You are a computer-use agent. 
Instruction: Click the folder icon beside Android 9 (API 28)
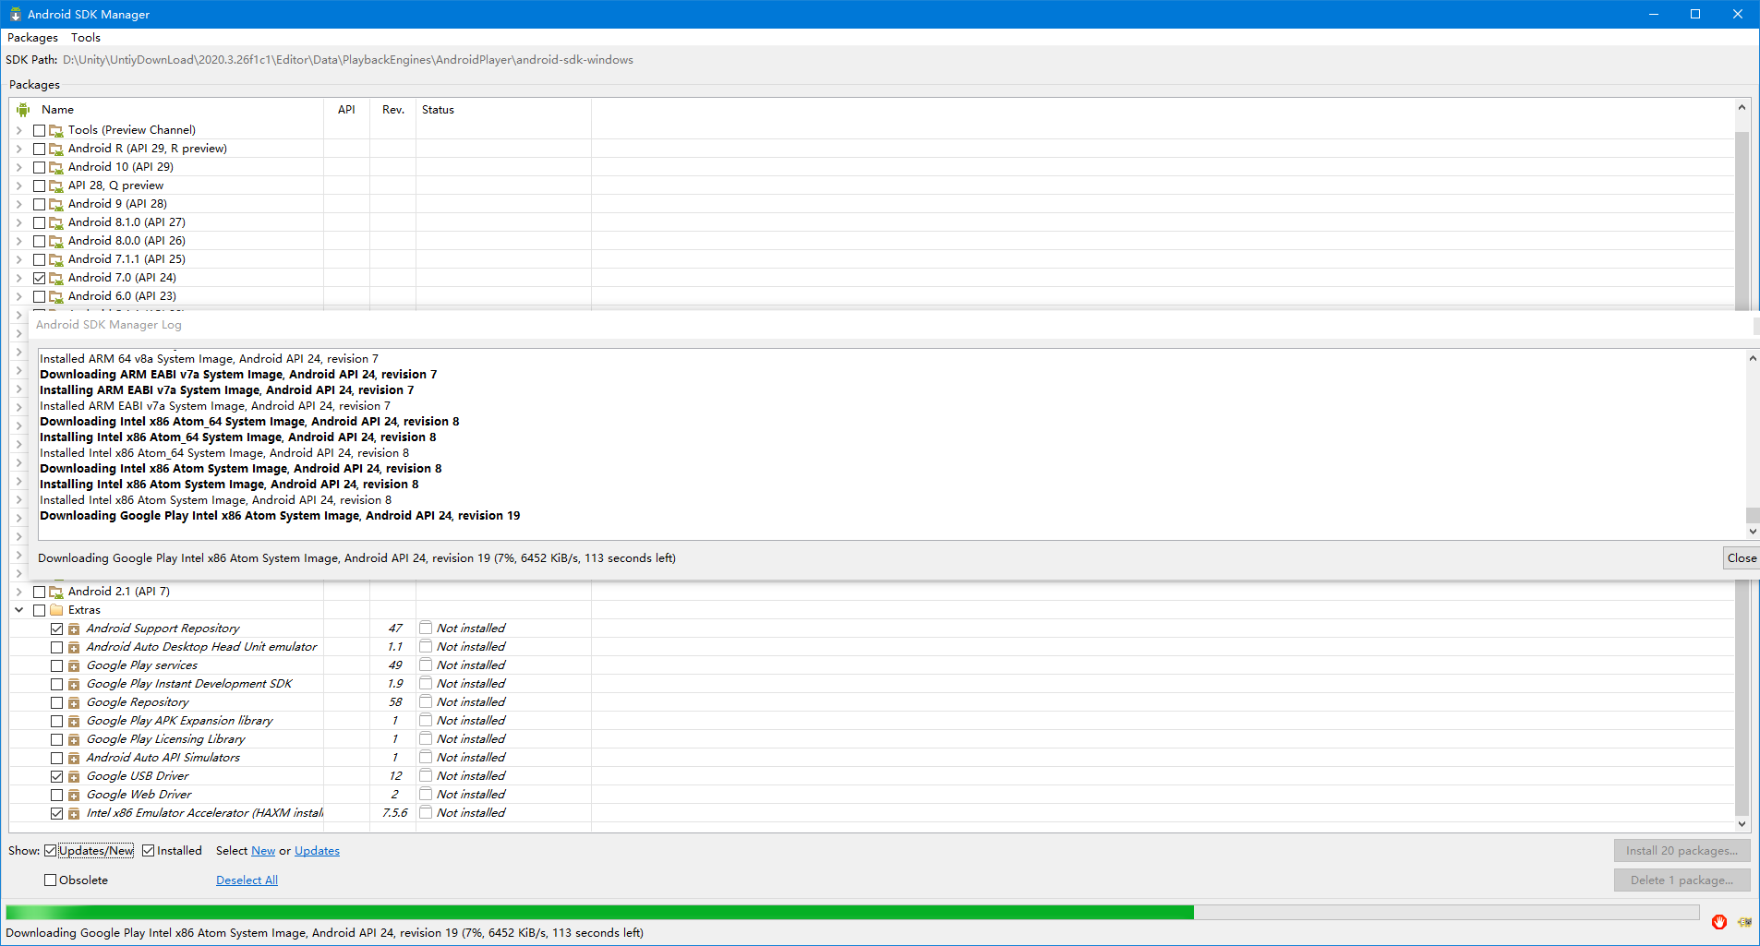click(x=56, y=204)
